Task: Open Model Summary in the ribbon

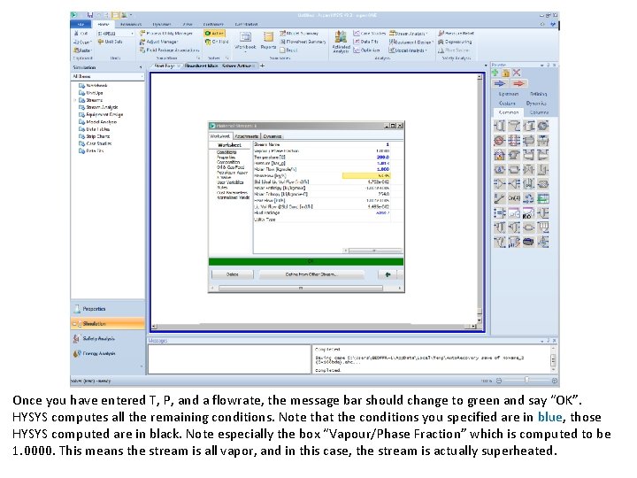Action: [x=299, y=34]
